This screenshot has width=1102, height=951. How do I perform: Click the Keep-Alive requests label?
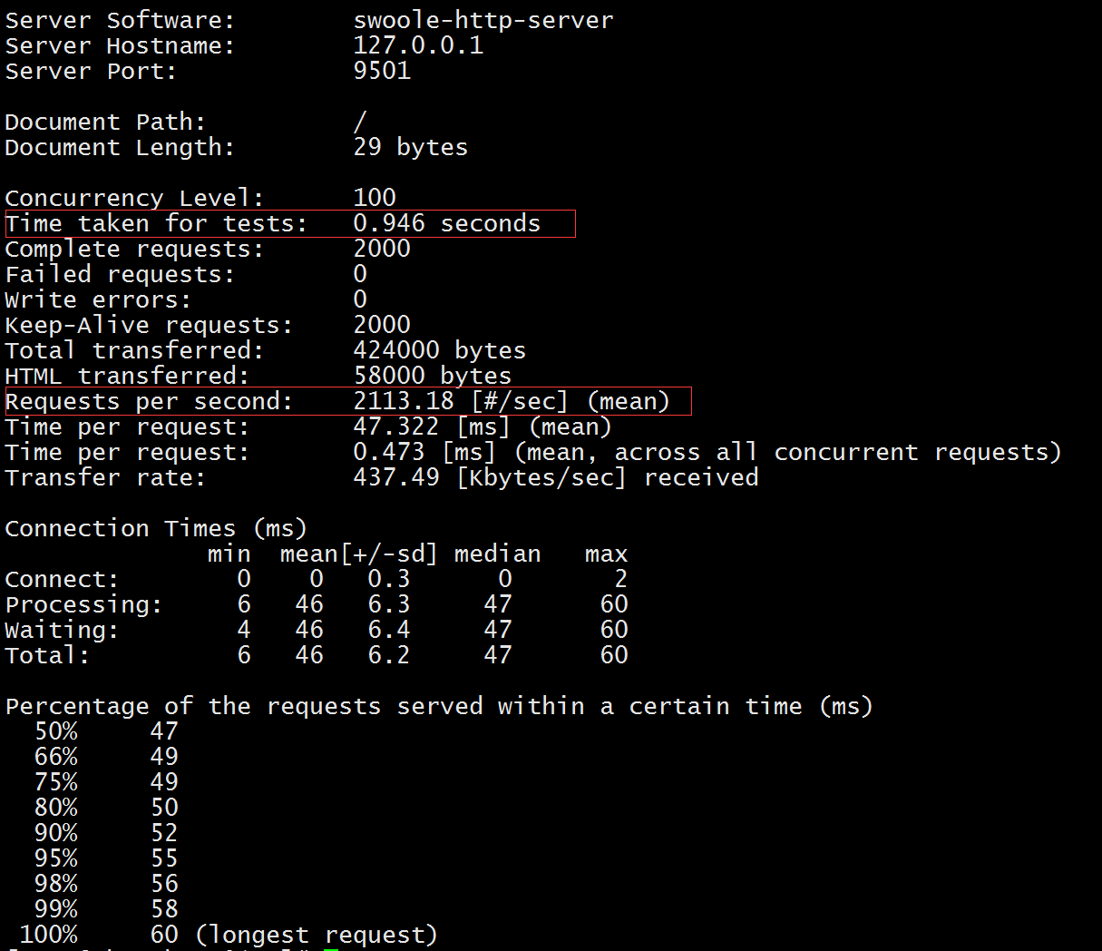click(x=149, y=325)
